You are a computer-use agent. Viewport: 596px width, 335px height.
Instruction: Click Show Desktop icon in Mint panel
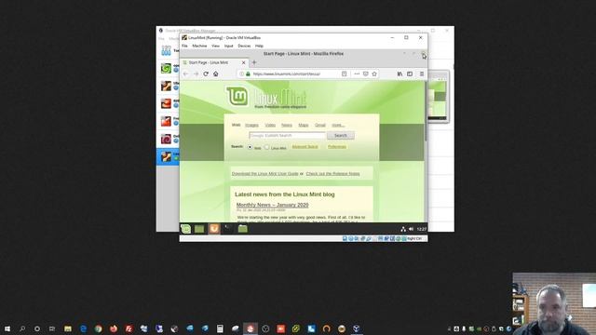coord(199,229)
